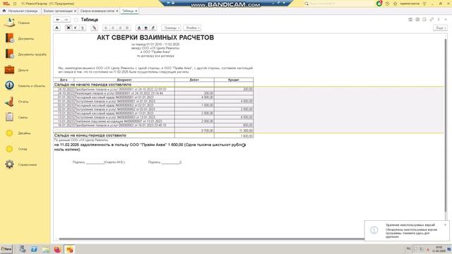Open the history clock icon
This screenshot has height=254, width=452.
coord(388,4)
